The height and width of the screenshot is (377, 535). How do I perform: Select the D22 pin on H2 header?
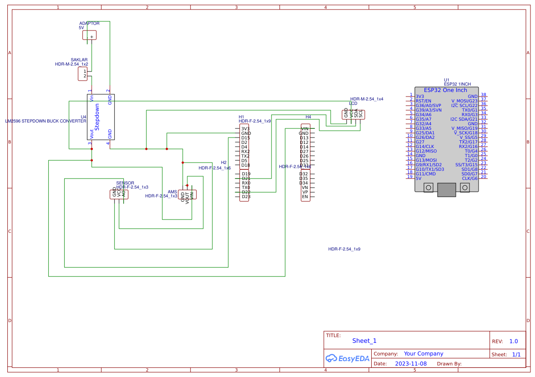246,192
